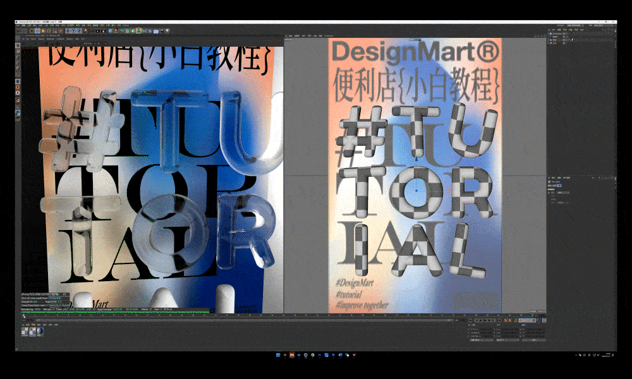632x379 pixels.
Task: Select the Rotate tool
Action: (x=49, y=30)
